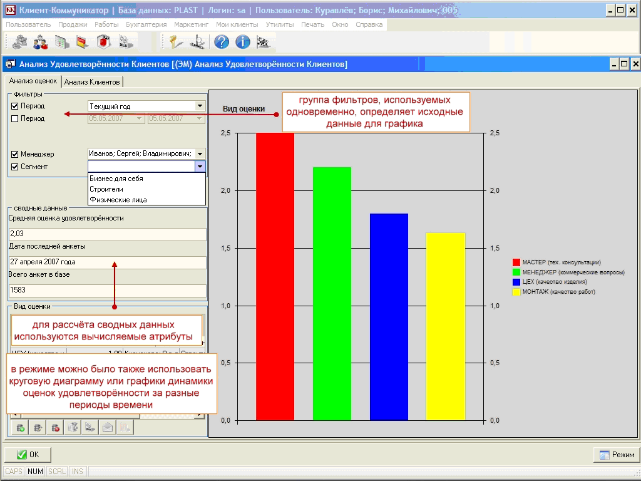Viewport: 641px width, 481px height.
Task: Click the add record icon with green plus
Action: tap(21, 428)
